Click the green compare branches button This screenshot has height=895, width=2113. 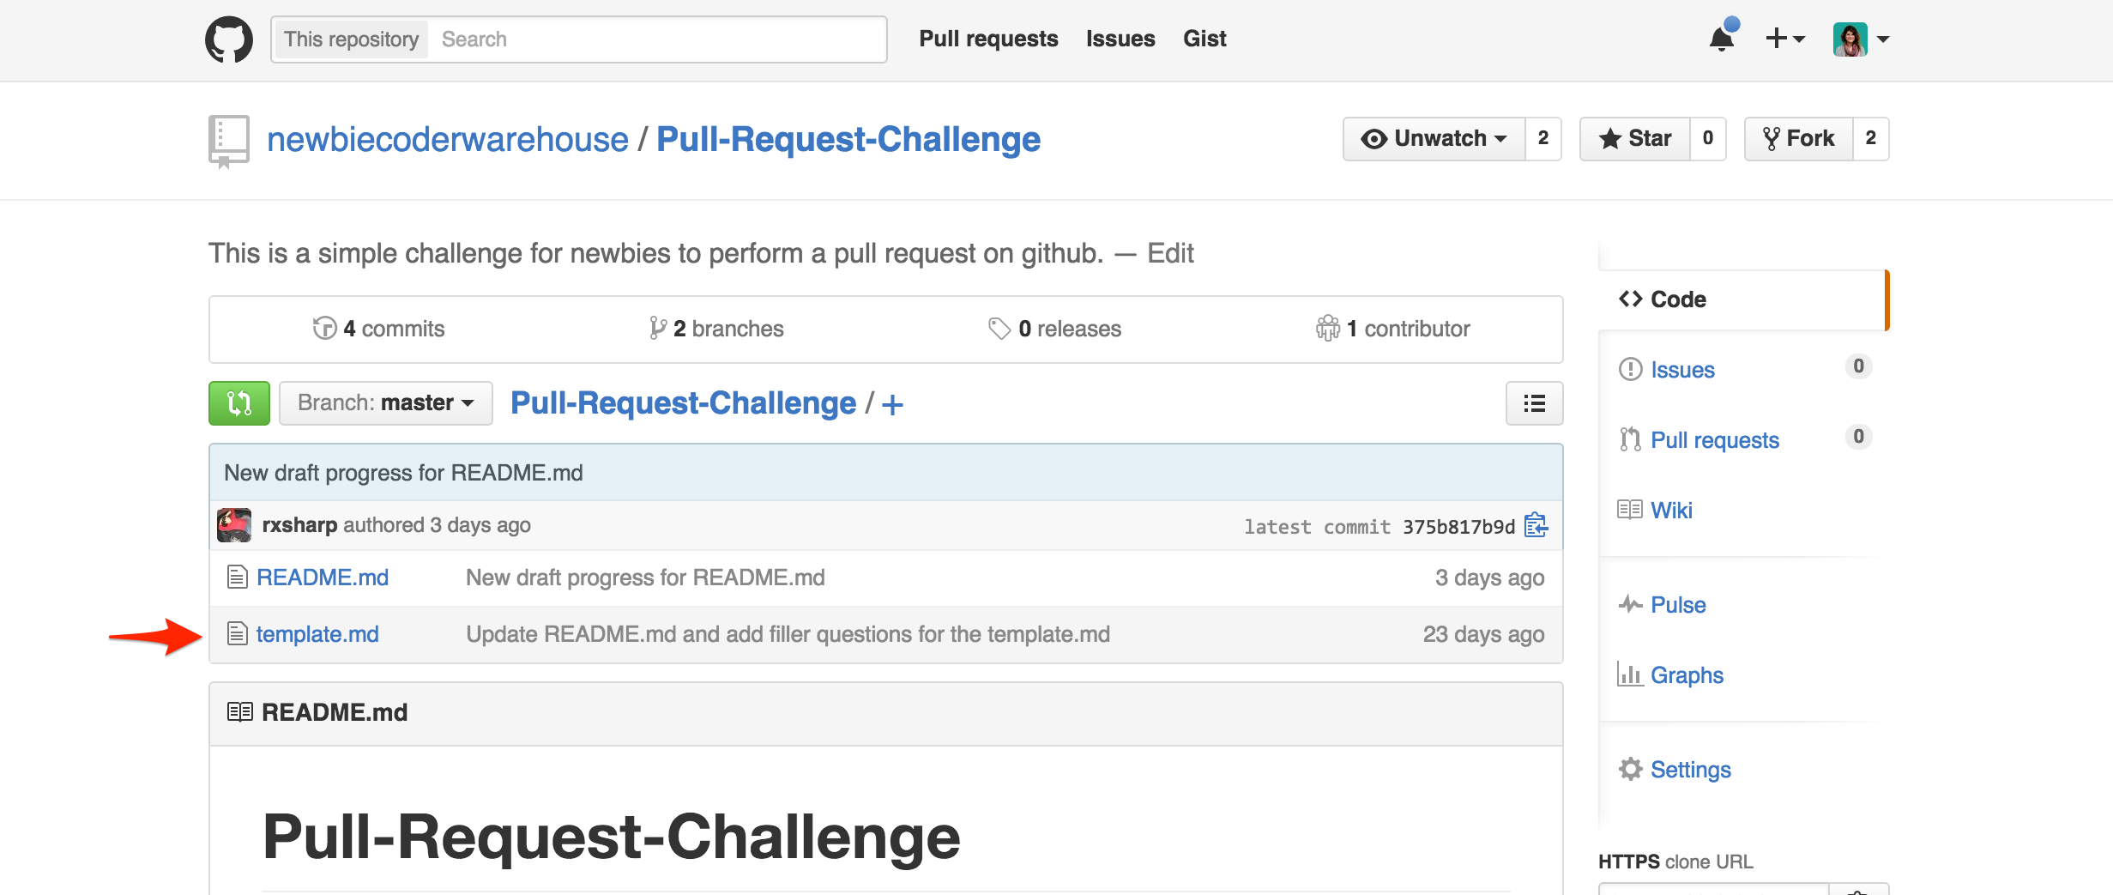pos(239,403)
